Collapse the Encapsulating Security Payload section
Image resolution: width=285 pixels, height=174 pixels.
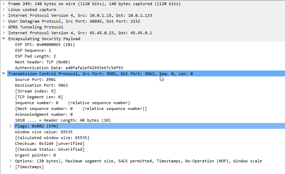tap(3, 39)
